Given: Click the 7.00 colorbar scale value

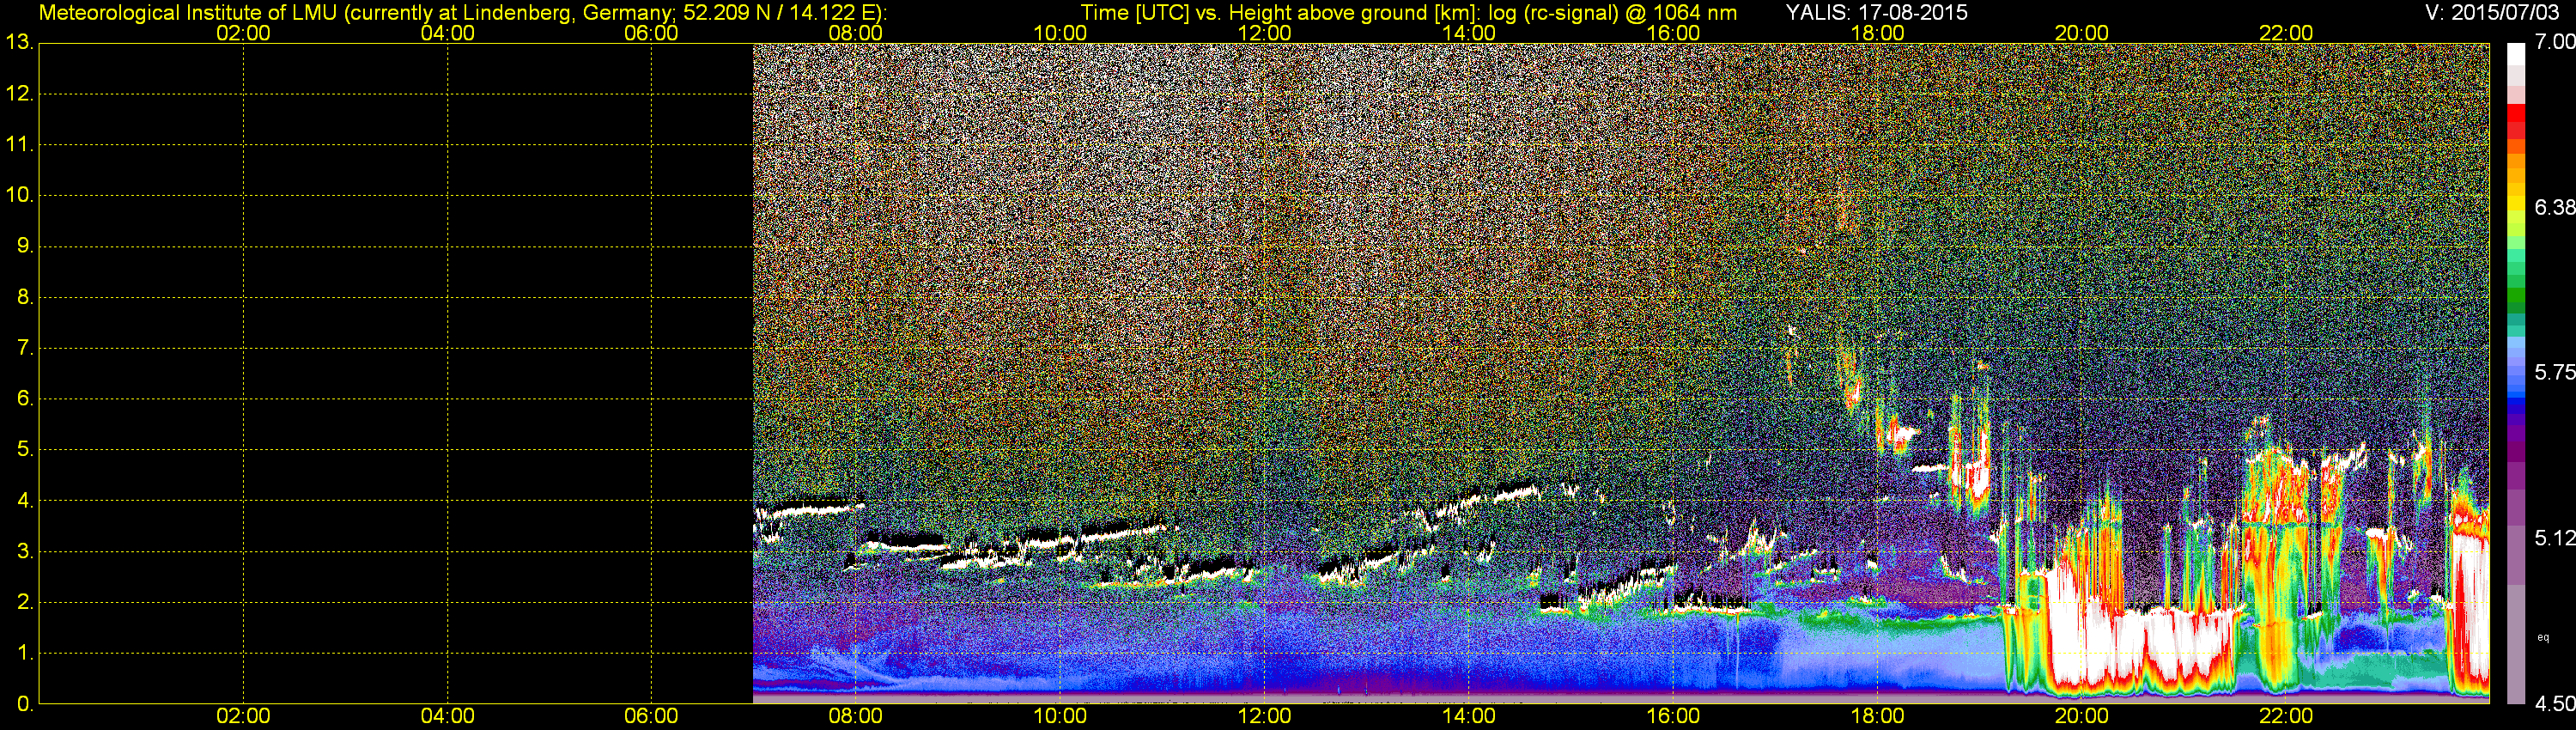Looking at the screenshot, I should [x=2554, y=42].
